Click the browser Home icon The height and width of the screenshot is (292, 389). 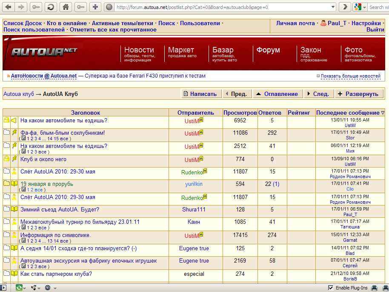65,7
